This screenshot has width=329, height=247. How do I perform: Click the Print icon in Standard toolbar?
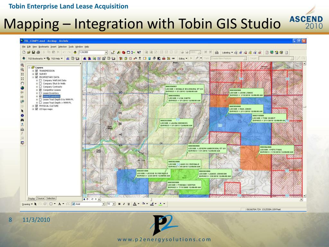pyautogui.click(x=38, y=52)
